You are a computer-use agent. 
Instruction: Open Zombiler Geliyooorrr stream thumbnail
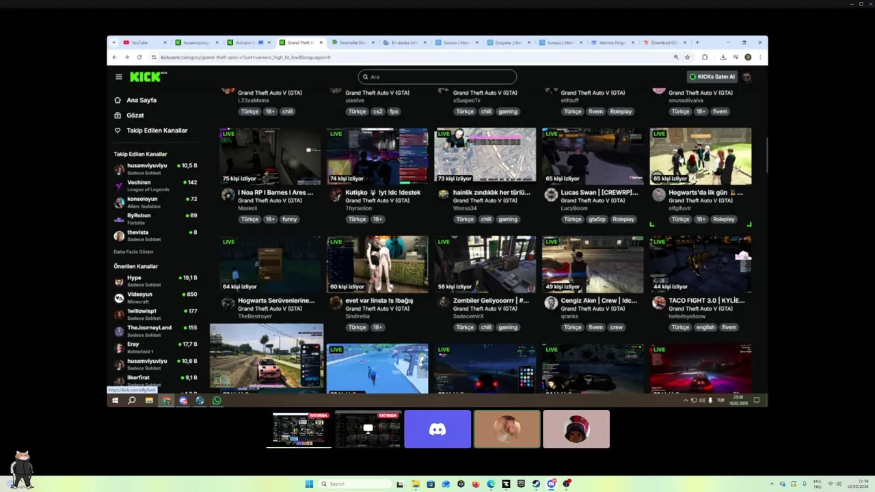click(x=485, y=264)
